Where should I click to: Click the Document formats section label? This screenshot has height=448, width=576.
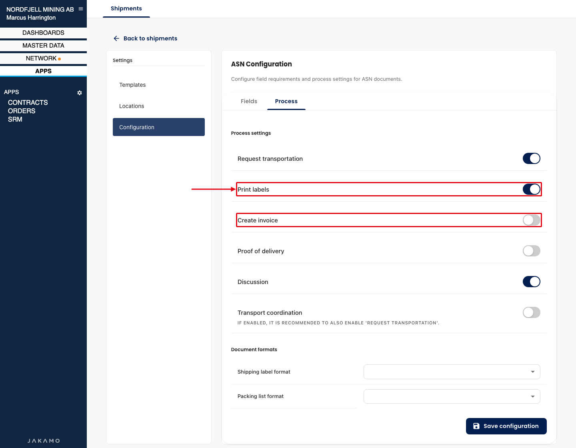coord(254,350)
